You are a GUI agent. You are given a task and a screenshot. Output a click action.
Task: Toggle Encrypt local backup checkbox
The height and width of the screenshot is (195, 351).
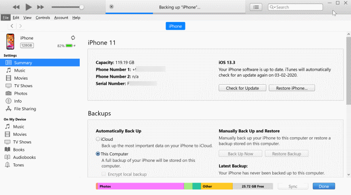point(103,174)
